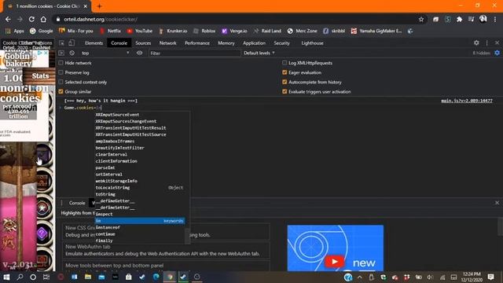Enable the Hide network checkbox
The image size is (503, 283).
[x=61, y=63]
